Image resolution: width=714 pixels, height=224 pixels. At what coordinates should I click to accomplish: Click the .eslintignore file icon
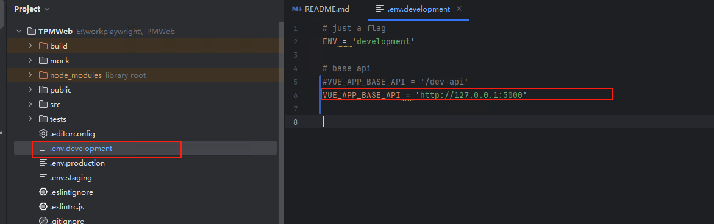[x=43, y=192]
